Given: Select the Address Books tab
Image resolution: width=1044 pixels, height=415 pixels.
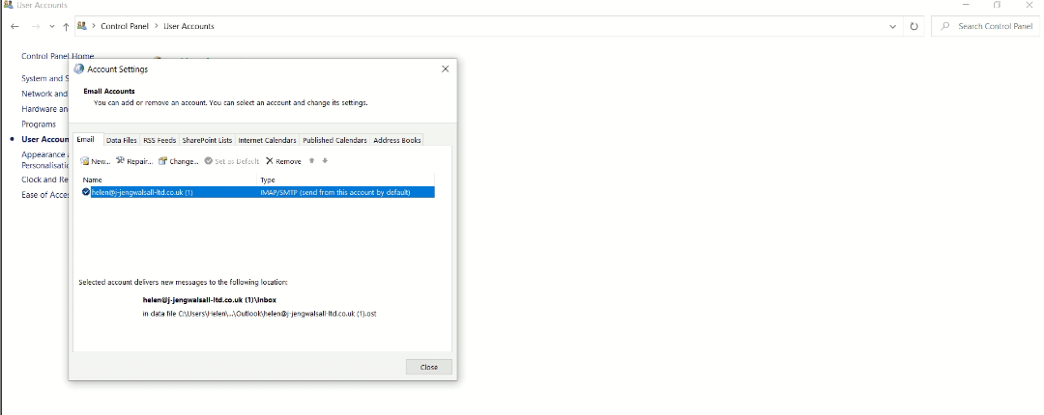Looking at the screenshot, I should pos(397,140).
